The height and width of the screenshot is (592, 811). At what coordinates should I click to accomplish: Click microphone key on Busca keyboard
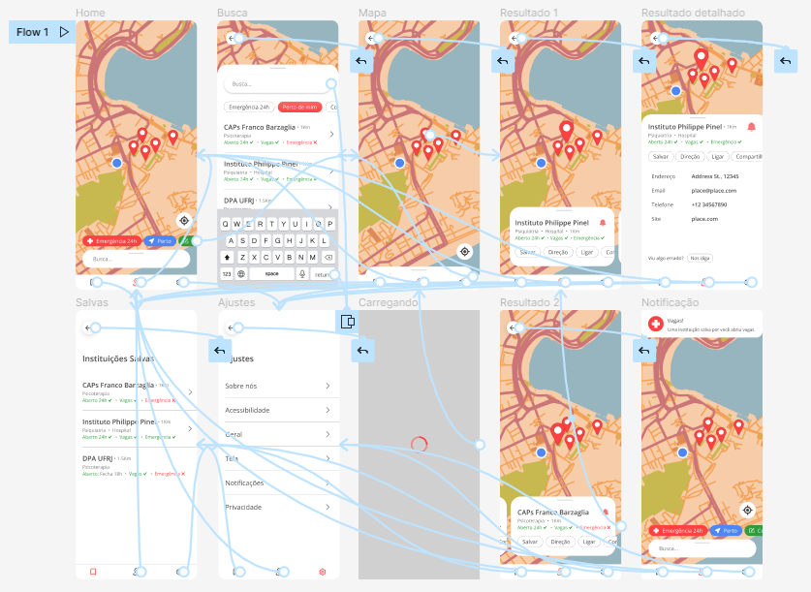[302, 273]
